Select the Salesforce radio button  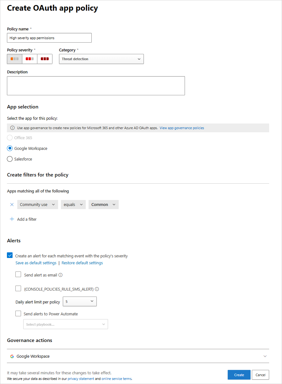coord(10,159)
